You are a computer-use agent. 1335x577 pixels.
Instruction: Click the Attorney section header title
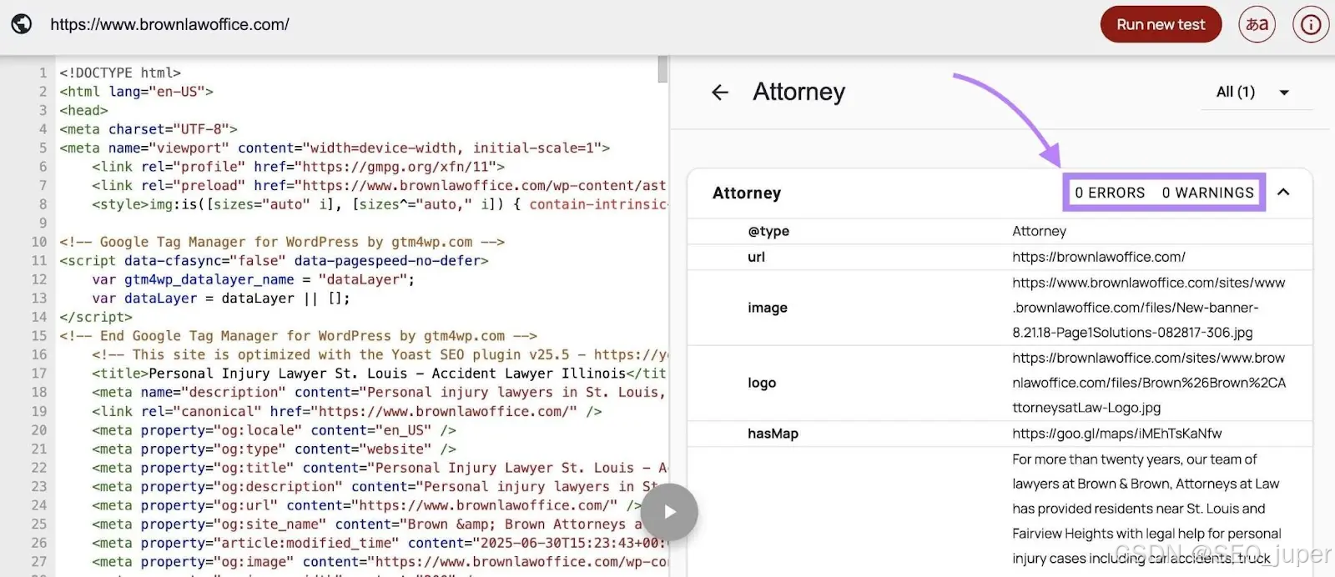[747, 193]
